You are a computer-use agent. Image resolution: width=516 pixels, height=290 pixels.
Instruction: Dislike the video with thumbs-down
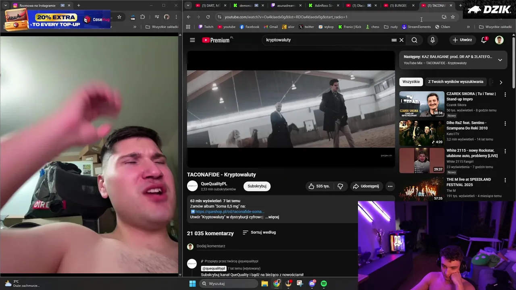click(340, 186)
